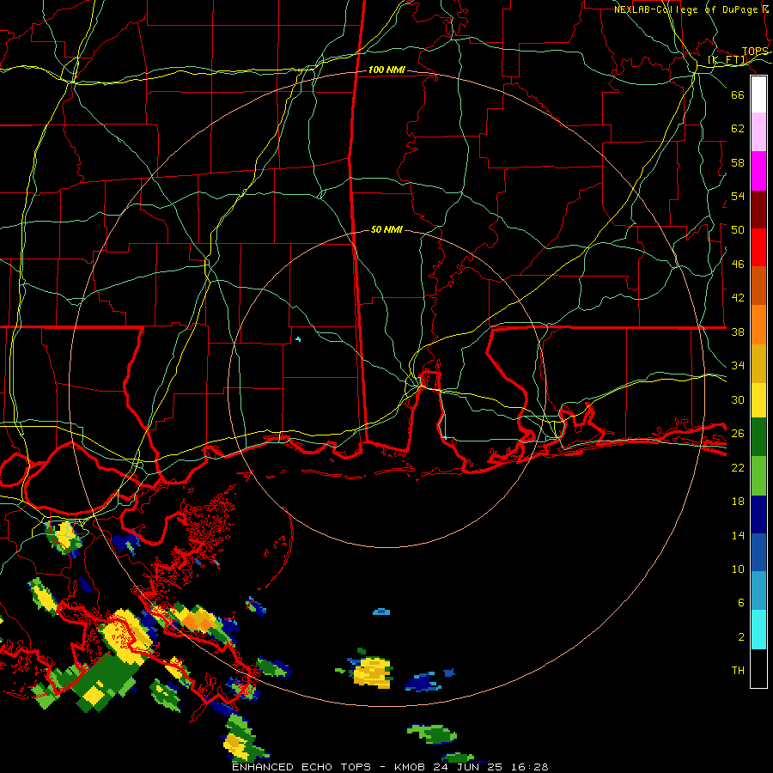Click the legend value 2
The image size is (773, 773).
[741, 637]
